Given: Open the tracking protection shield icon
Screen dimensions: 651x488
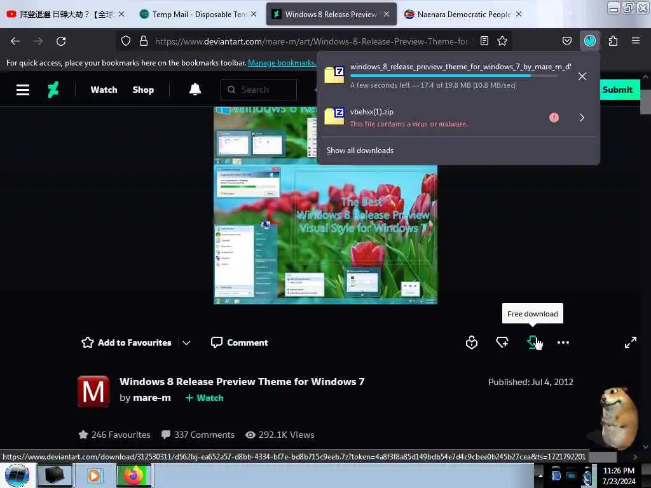Looking at the screenshot, I should pos(126,41).
